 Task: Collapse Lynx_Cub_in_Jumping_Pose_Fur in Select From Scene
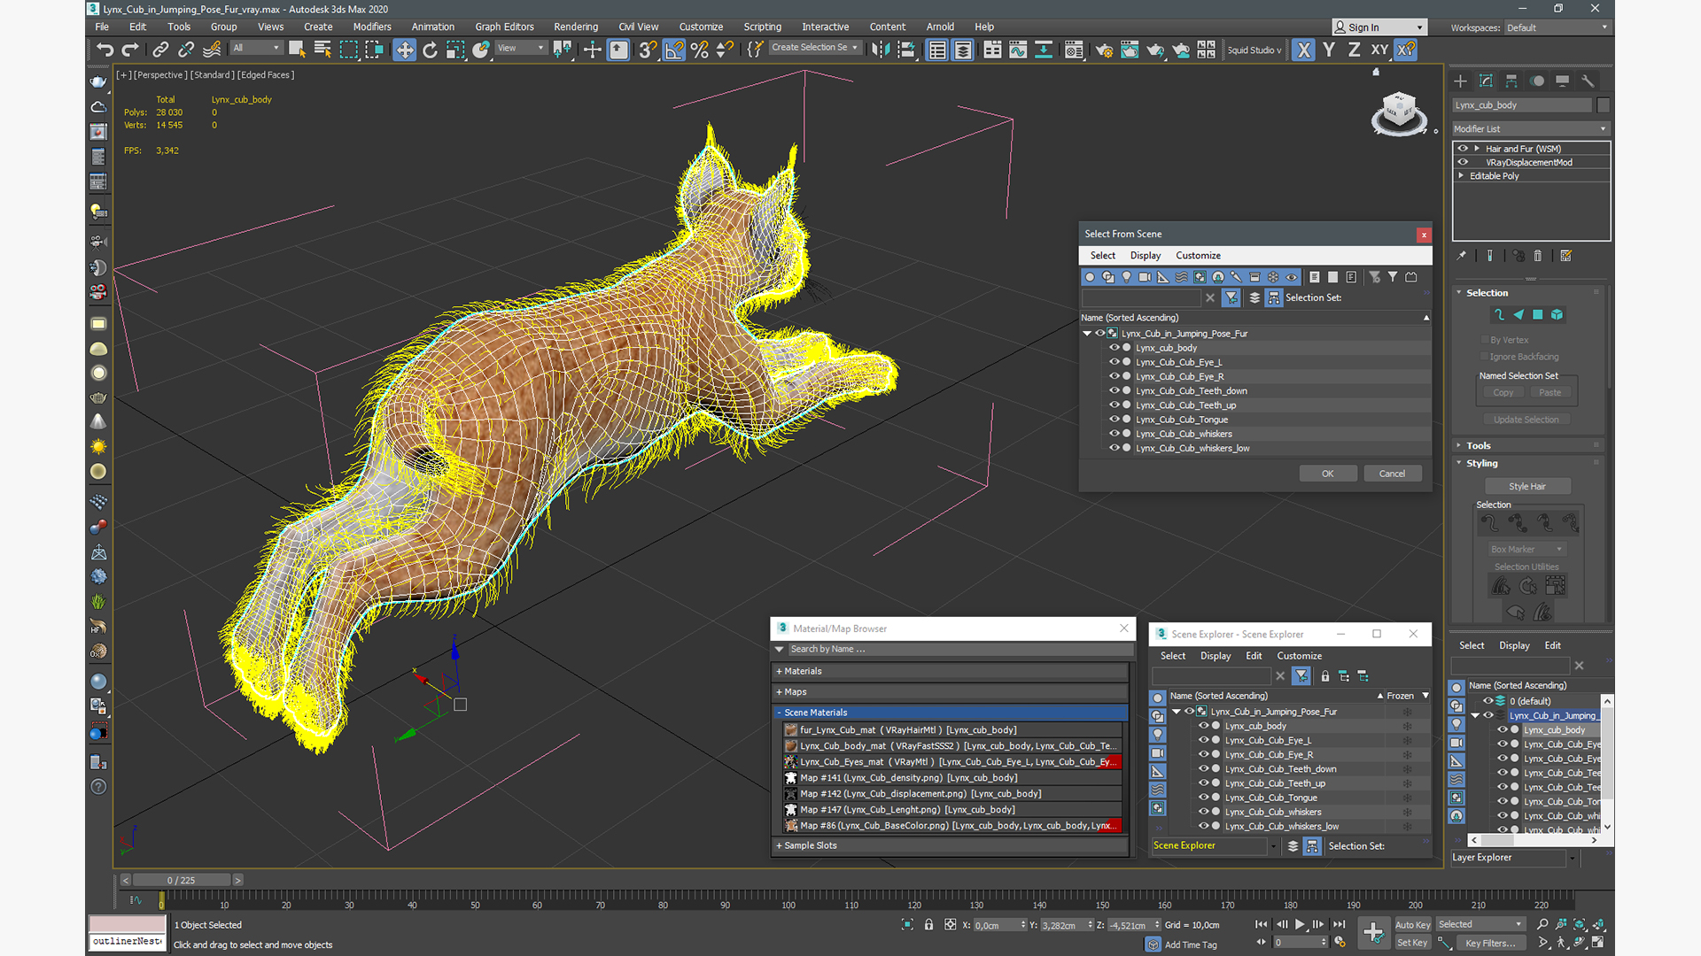[x=1087, y=334]
